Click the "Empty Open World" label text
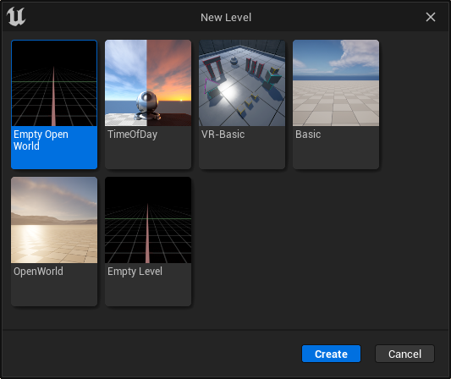Viewport: 451px width, 379px height. tap(41, 140)
